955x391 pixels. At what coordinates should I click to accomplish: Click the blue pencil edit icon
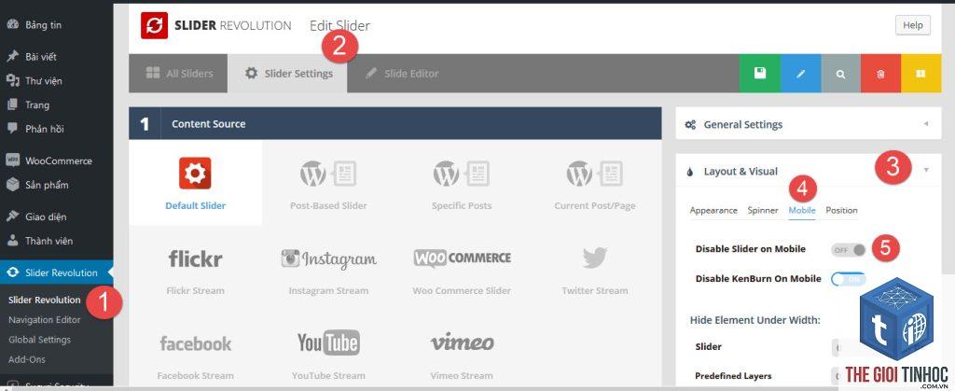pyautogui.click(x=800, y=74)
